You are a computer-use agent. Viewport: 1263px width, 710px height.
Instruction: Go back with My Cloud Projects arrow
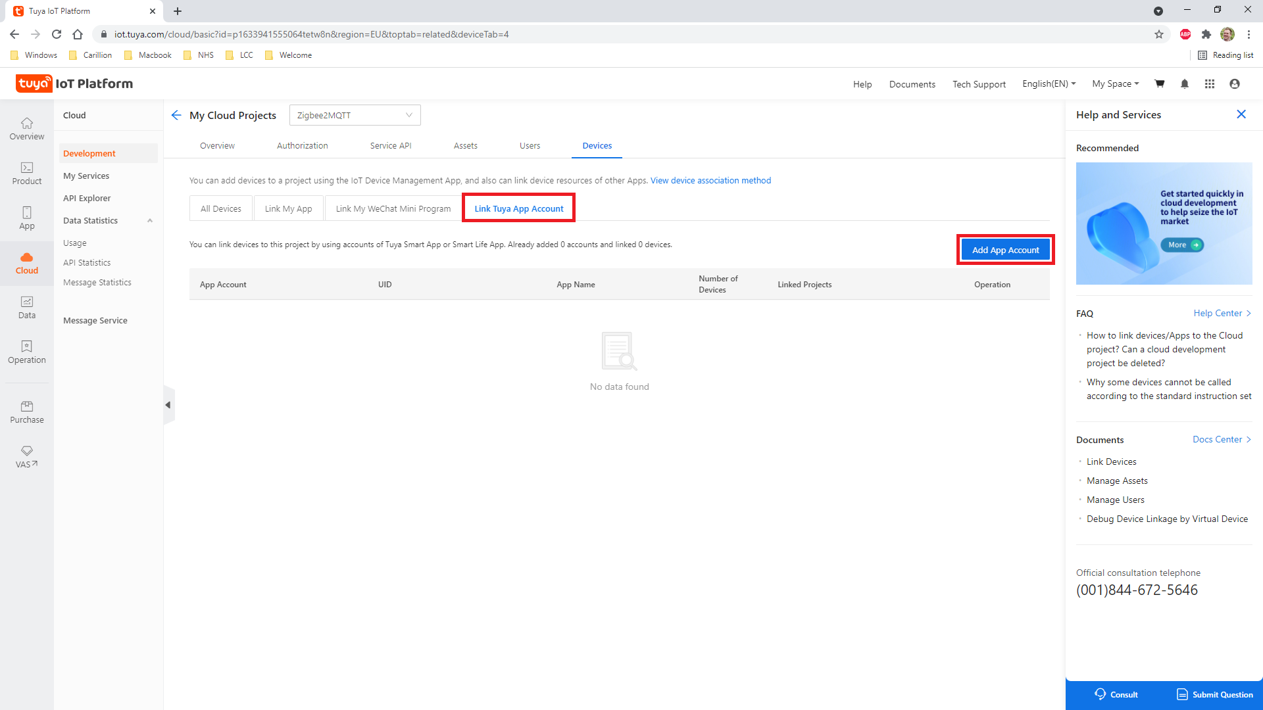point(176,115)
